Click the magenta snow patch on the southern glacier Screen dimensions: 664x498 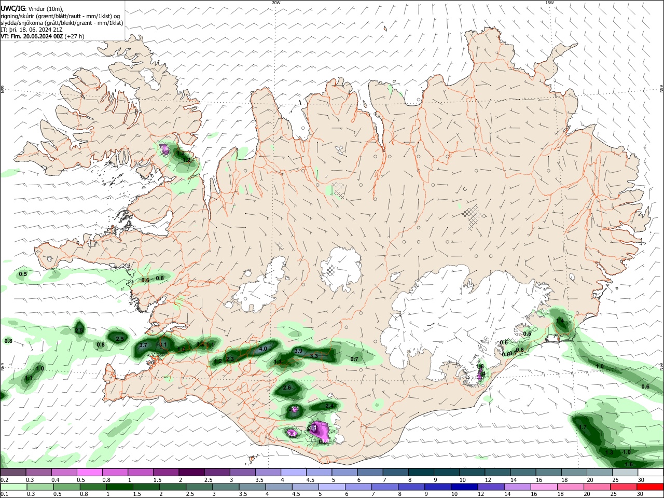point(321,431)
